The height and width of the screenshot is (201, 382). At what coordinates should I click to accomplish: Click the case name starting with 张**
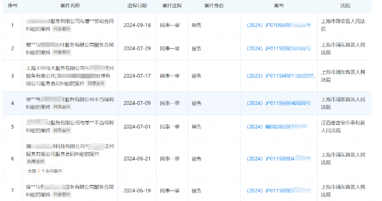pyautogui.click(x=69, y=103)
